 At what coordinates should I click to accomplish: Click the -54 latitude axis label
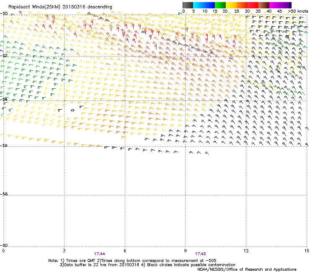(4, 99)
